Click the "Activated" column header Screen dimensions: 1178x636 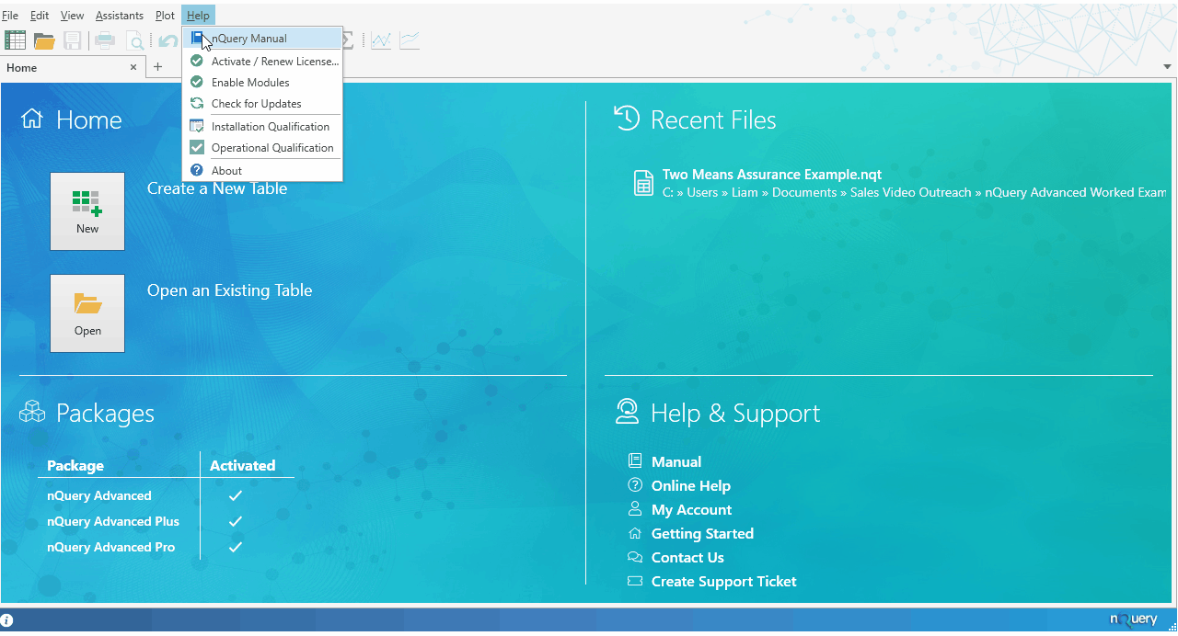point(243,466)
